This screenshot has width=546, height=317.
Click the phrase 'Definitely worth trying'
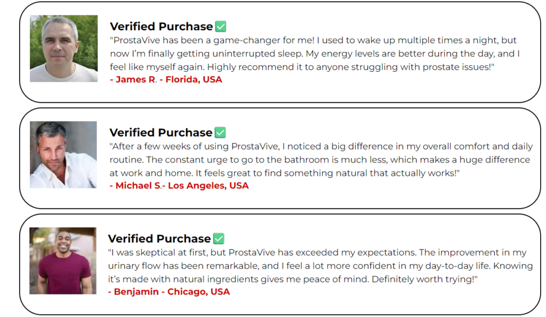click(423, 279)
